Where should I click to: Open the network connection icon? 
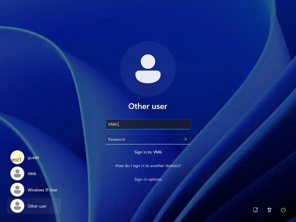(256, 210)
